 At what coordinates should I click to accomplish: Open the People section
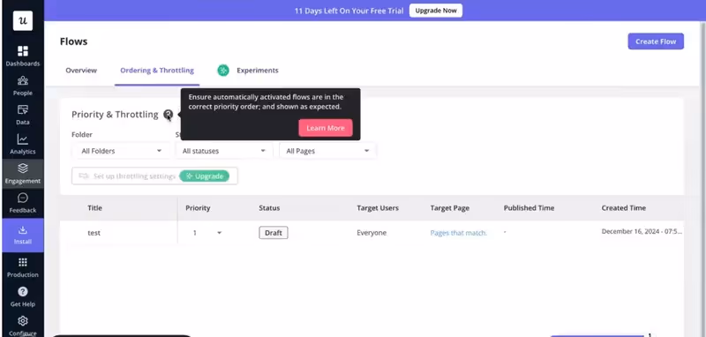[23, 86]
